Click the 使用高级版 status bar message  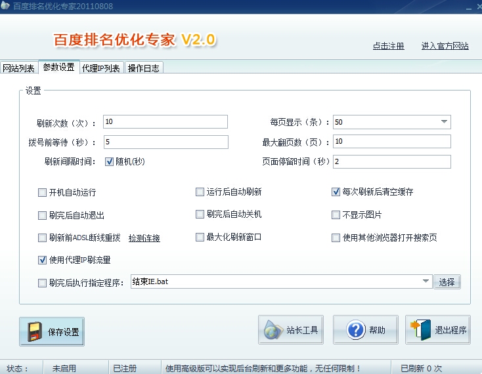coord(263,368)
